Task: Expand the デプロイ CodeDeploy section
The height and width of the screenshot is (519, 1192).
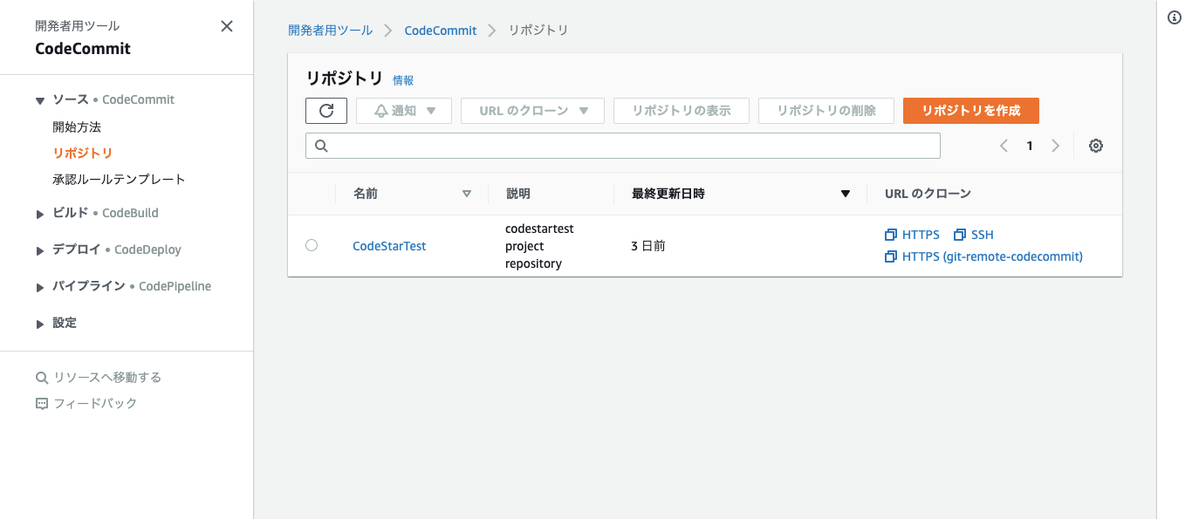Action: 40,250
